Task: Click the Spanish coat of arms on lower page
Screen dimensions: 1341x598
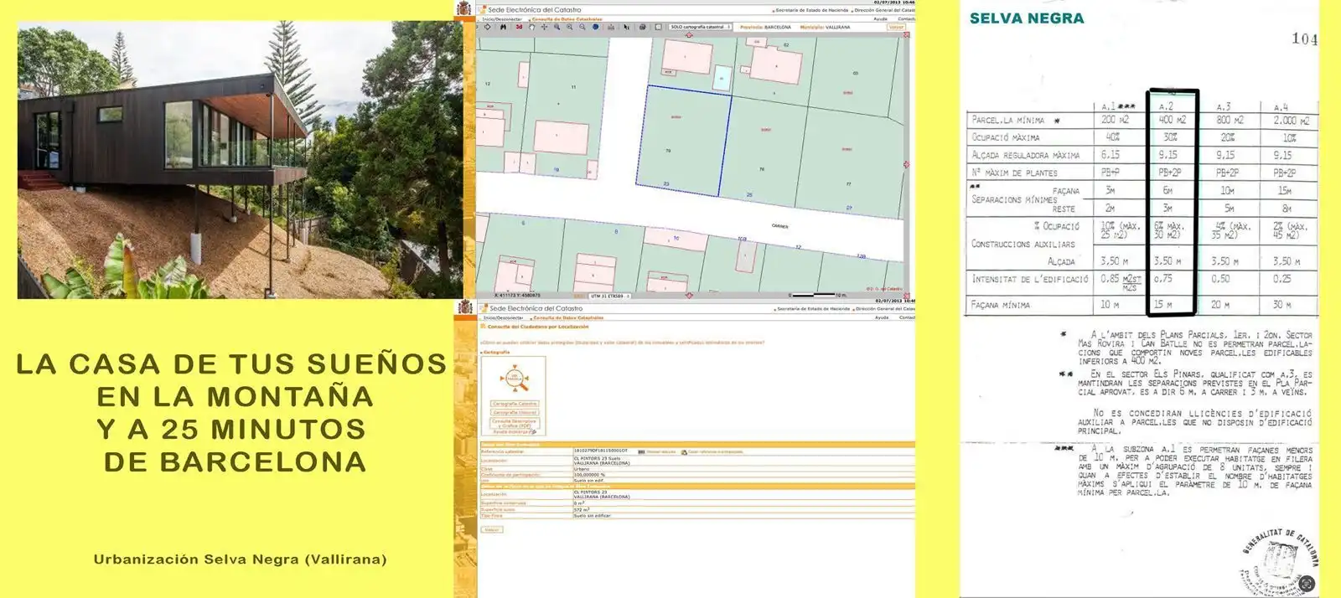Action: click(464, 307)
